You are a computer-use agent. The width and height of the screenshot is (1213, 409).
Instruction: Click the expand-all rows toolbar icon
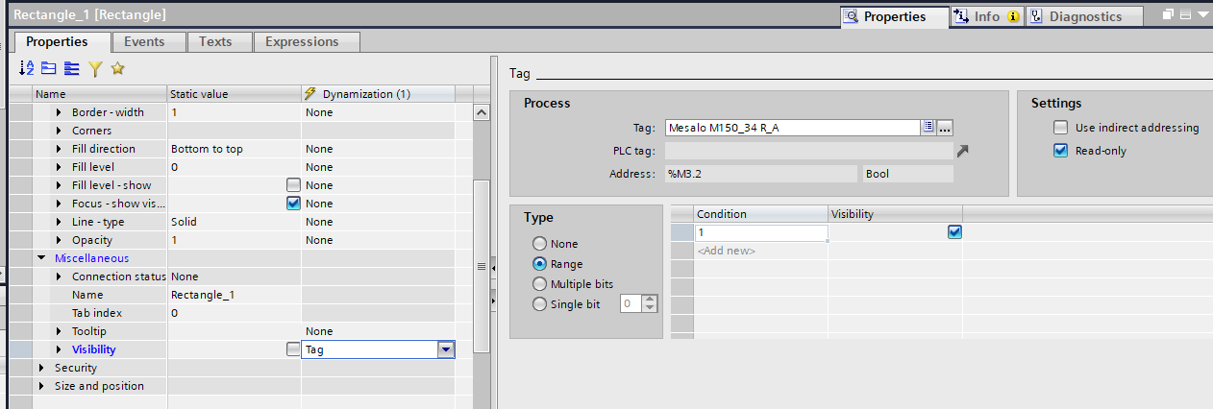coord(71,68)
